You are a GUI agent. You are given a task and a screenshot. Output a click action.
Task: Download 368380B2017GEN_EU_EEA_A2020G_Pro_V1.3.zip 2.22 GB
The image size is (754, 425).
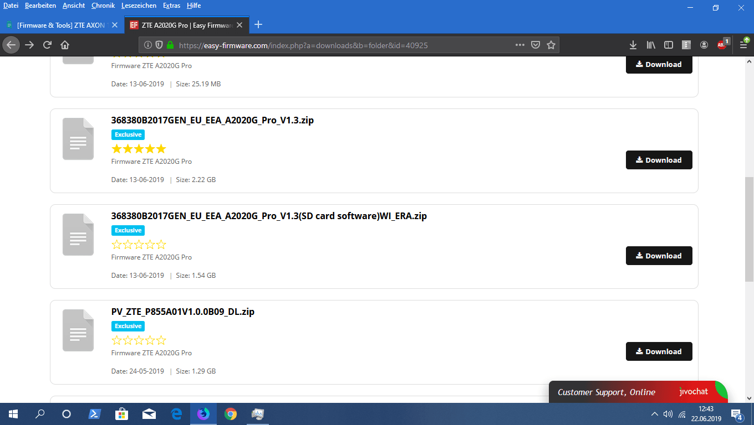tap(659, 160)
